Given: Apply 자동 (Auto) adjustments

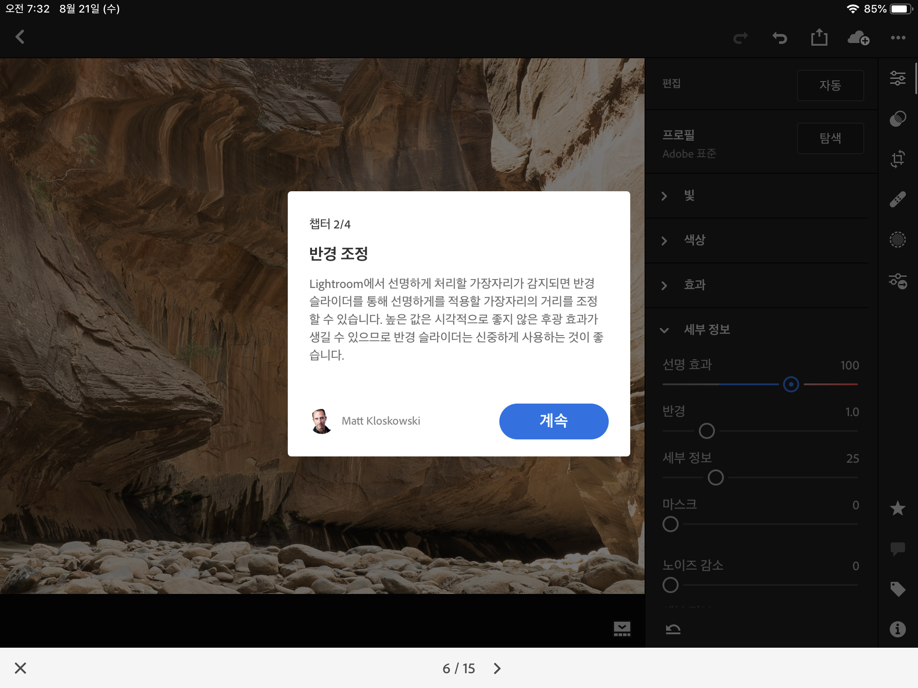Looking at the screenshot, I should [x=831, y=85].
